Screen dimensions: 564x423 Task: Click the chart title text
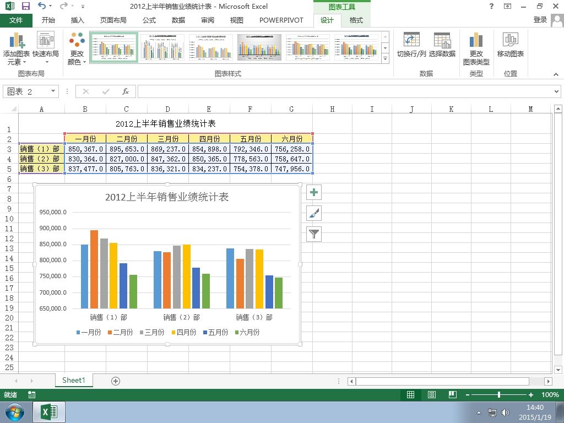click(167, 197)
